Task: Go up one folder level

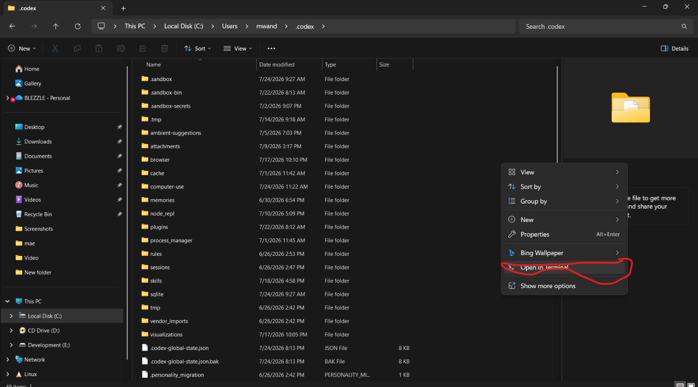Action: pos(56,26)
